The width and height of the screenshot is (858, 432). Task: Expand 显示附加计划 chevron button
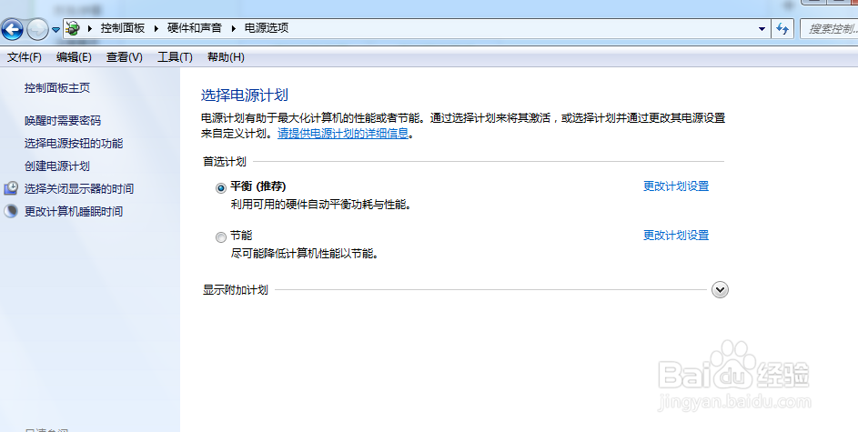click(x=720, y=290)
